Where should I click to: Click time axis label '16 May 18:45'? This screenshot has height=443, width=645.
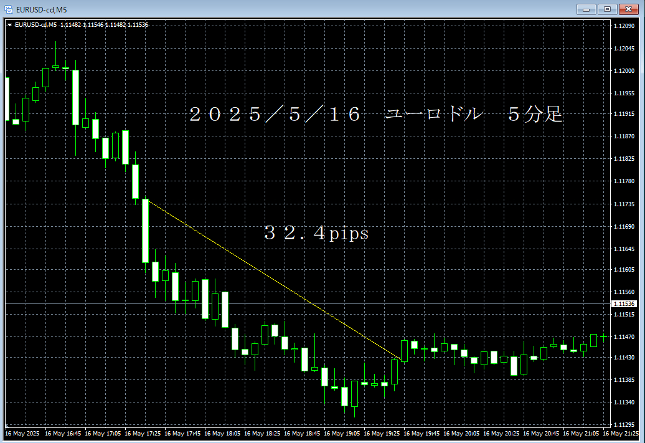click(303, 434)
